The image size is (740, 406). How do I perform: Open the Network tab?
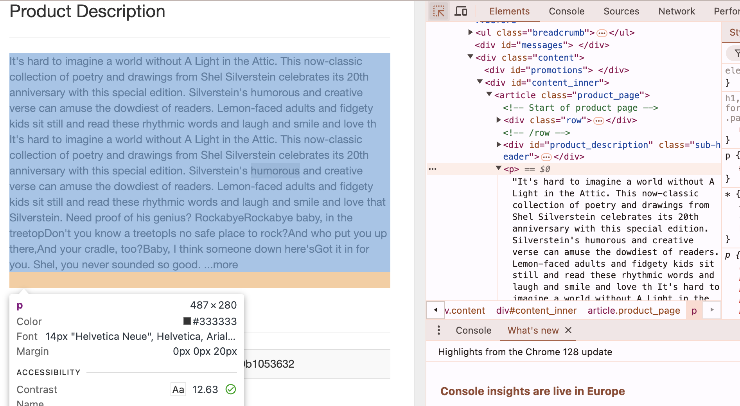point(676,11)
